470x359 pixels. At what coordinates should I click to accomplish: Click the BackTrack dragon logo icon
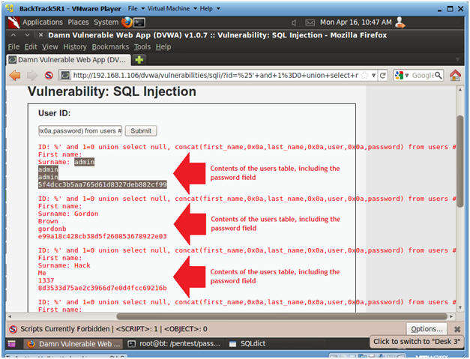[x=13, y=22]
